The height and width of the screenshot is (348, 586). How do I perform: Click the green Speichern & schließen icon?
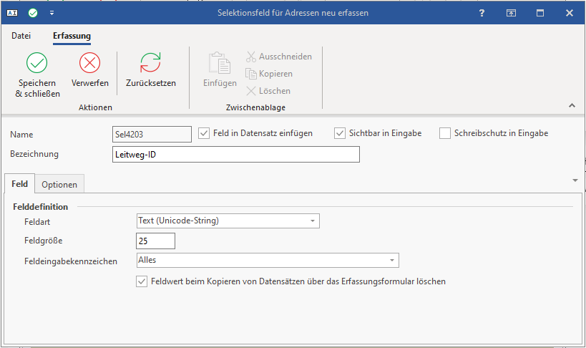pyautogui.click(x=37, y=63)
